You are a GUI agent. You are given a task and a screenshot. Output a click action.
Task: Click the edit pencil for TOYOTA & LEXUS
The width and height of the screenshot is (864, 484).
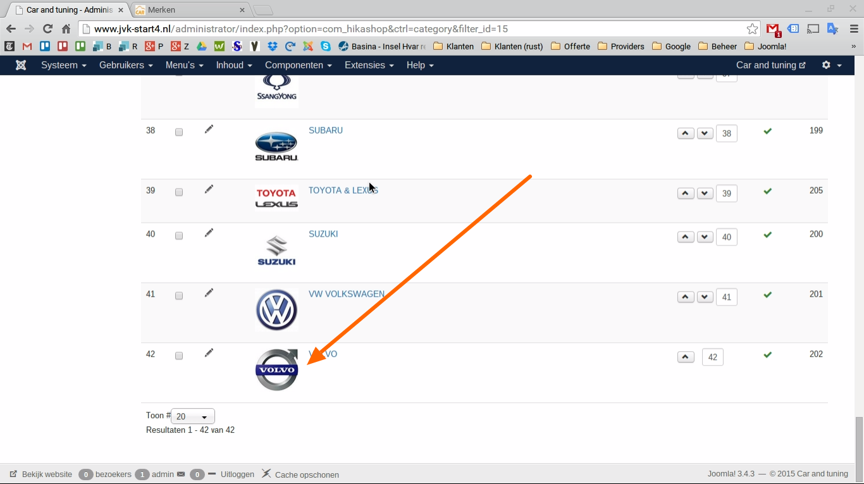tap(209, 189)
